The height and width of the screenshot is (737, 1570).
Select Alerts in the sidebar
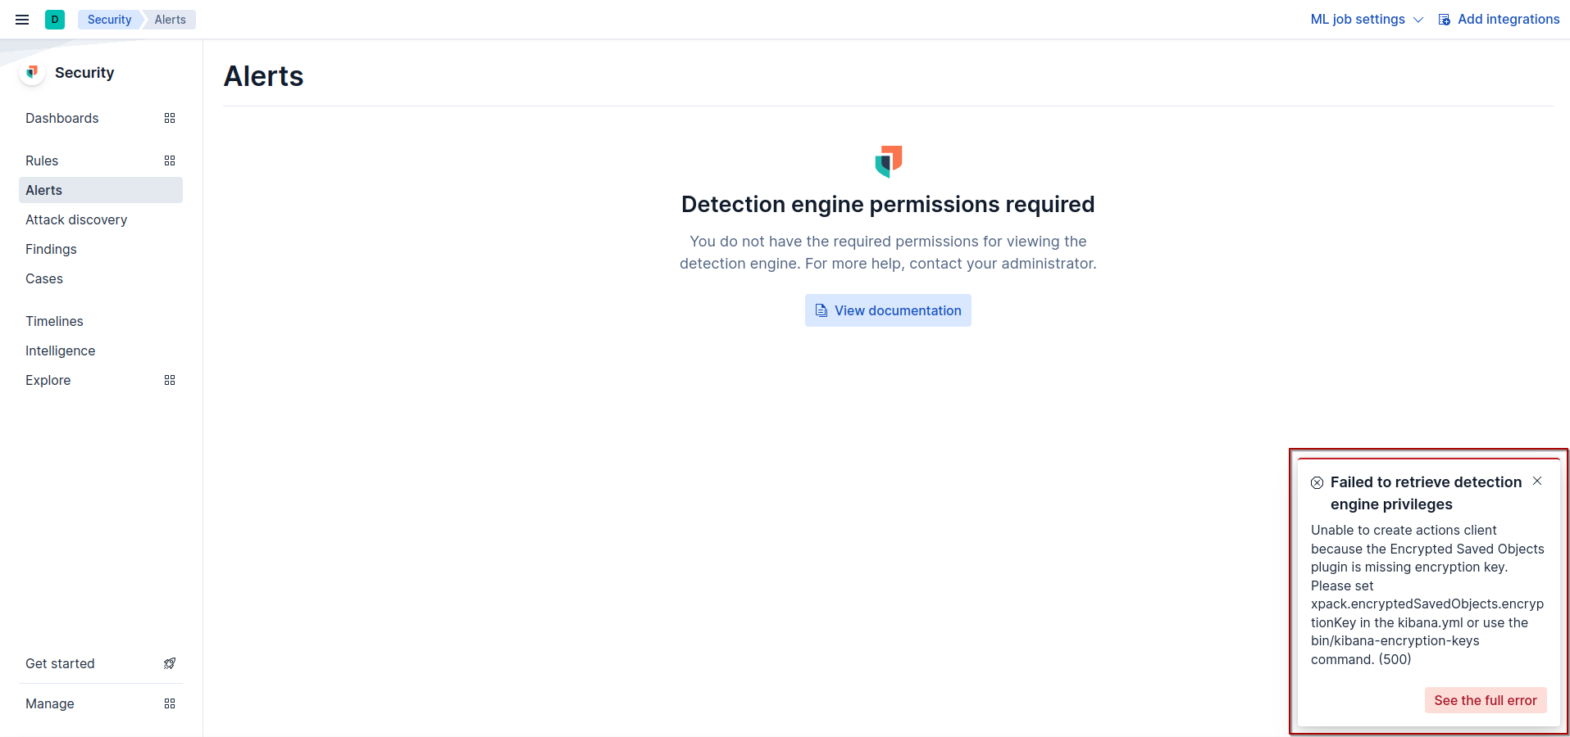click(x=101, y=190)
